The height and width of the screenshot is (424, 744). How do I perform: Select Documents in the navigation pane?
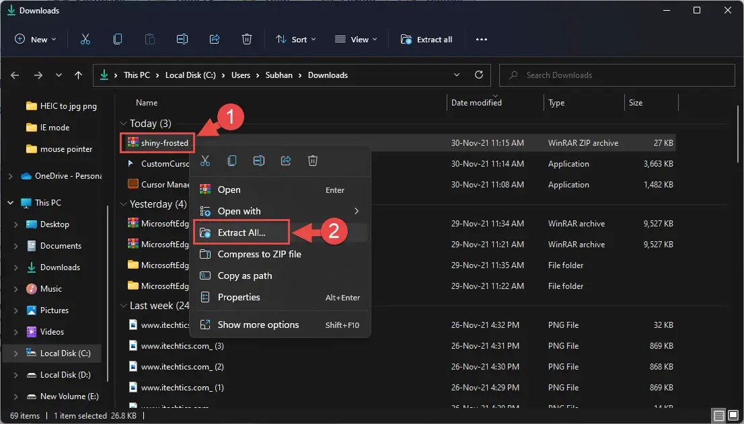pyautogui.click(x=54, y=246)
